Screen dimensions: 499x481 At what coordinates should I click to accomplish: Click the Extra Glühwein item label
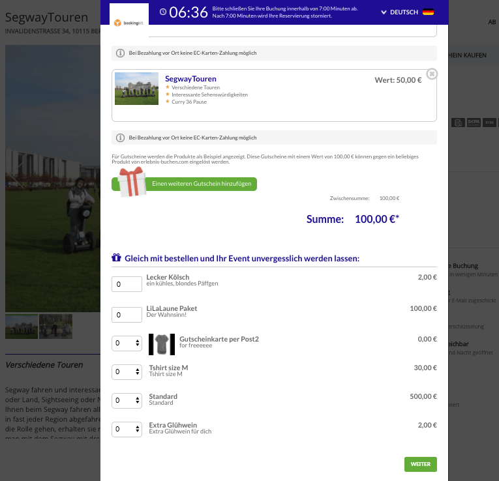(173, 425)
